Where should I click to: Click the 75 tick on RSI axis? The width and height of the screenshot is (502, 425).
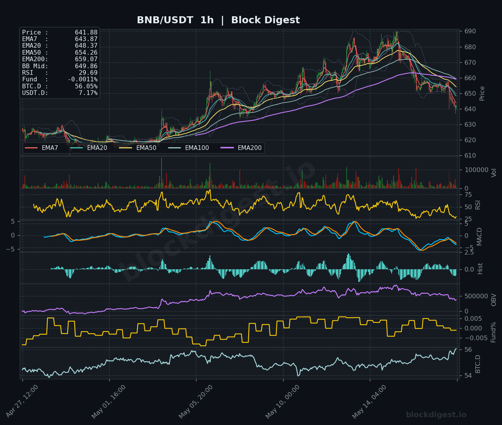tap(468, 194)
